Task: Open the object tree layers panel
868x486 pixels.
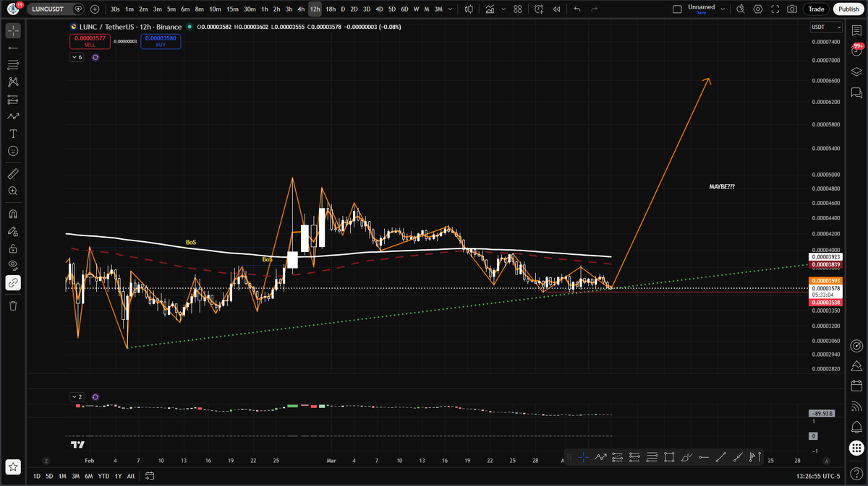Action: [856, 71]
